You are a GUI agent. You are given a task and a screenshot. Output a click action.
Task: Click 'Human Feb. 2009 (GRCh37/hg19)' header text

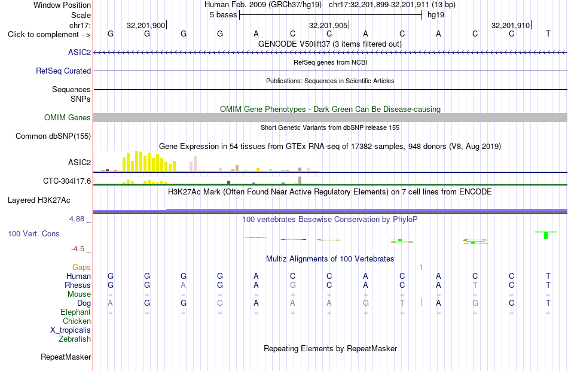click(263, 5)
